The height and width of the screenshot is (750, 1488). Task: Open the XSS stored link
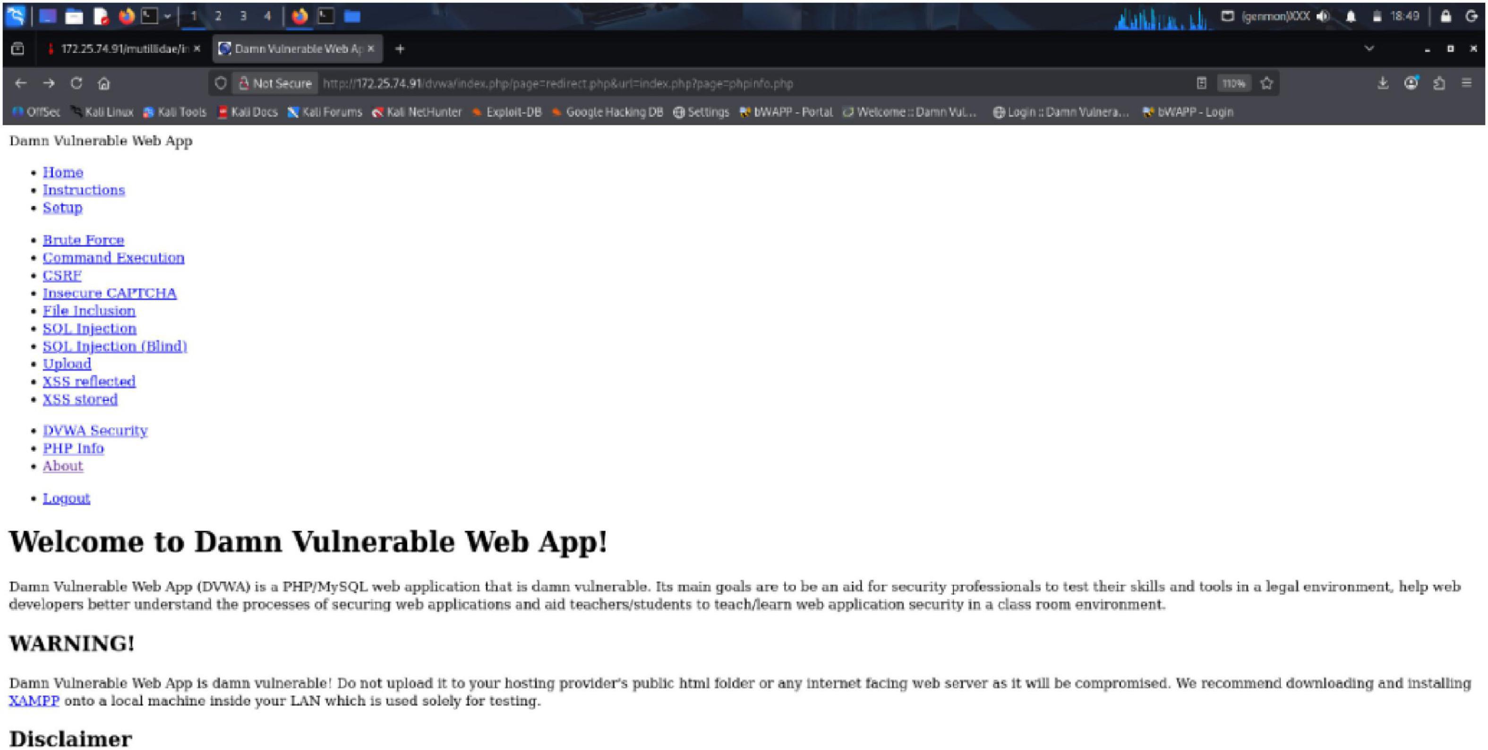(80, 399)
